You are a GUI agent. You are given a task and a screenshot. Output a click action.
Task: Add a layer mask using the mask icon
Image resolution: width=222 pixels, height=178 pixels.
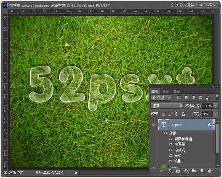click(x=178, y=171)
